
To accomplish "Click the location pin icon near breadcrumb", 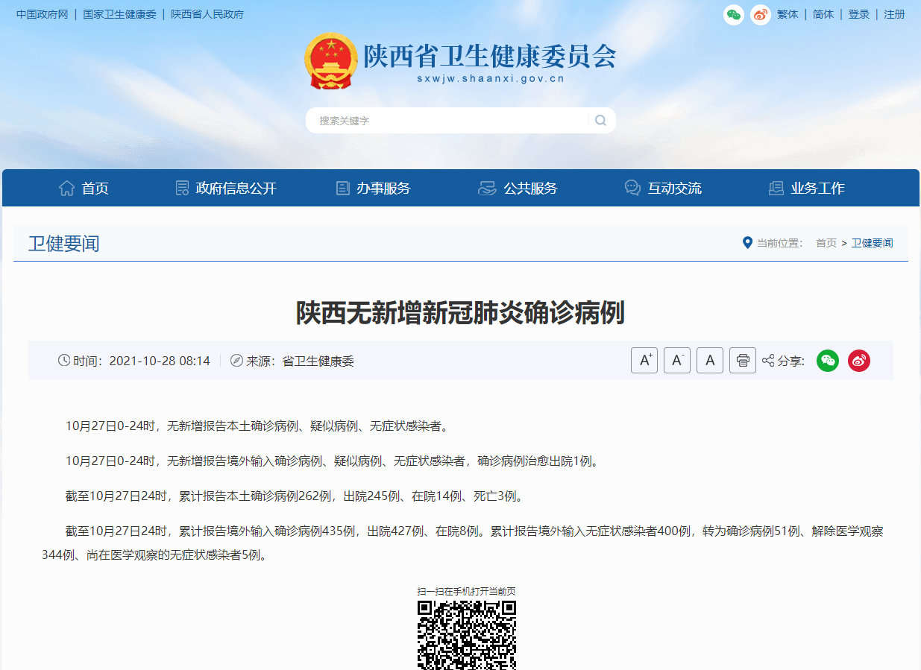I will (x=747, y=242).
